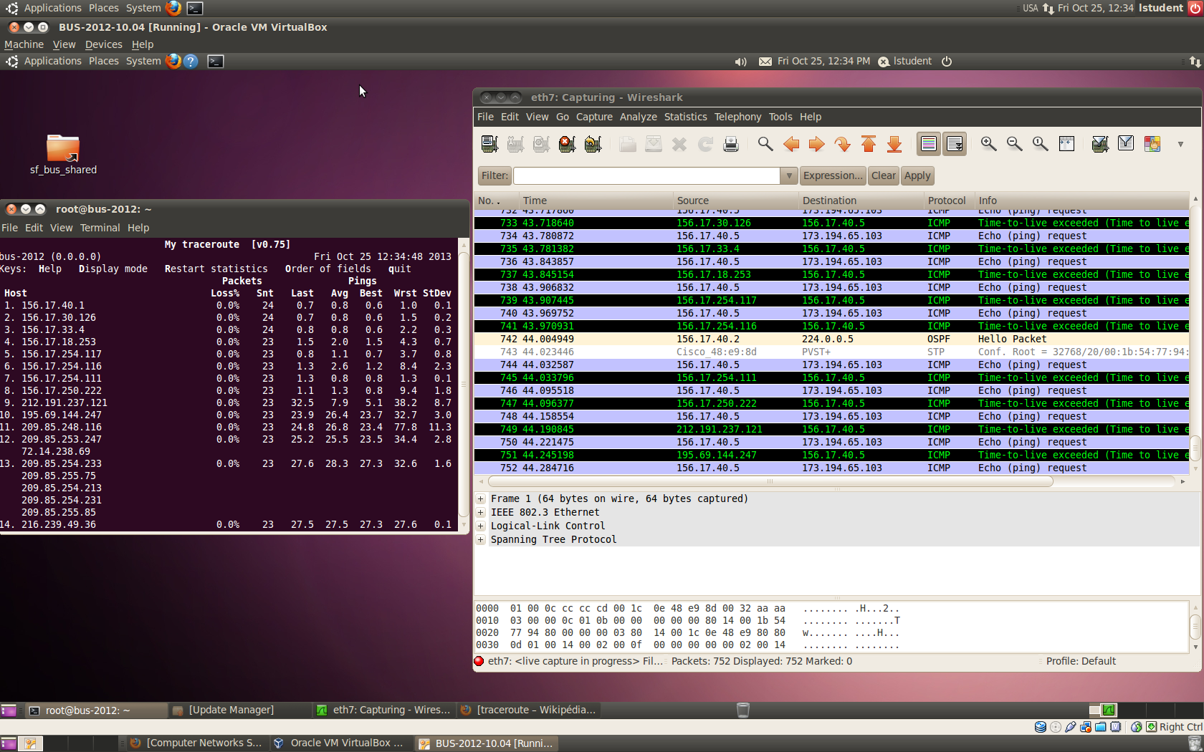Jump to the last packet

coord(894,144)
